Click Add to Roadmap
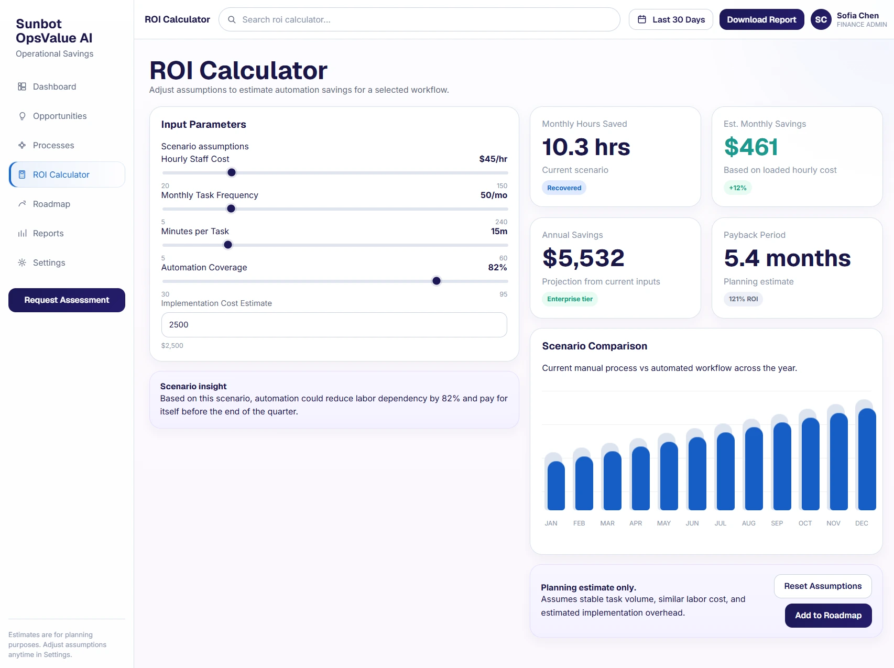This screenshot has width=894, height=668. click(x=828, y=616)
